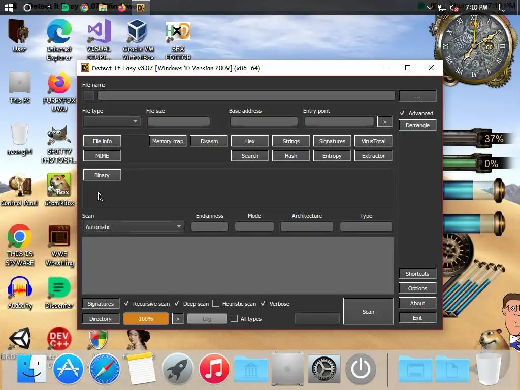Show hidden tray icons chevron
This screenshot has height=390, width=520.
pos(430,7)
